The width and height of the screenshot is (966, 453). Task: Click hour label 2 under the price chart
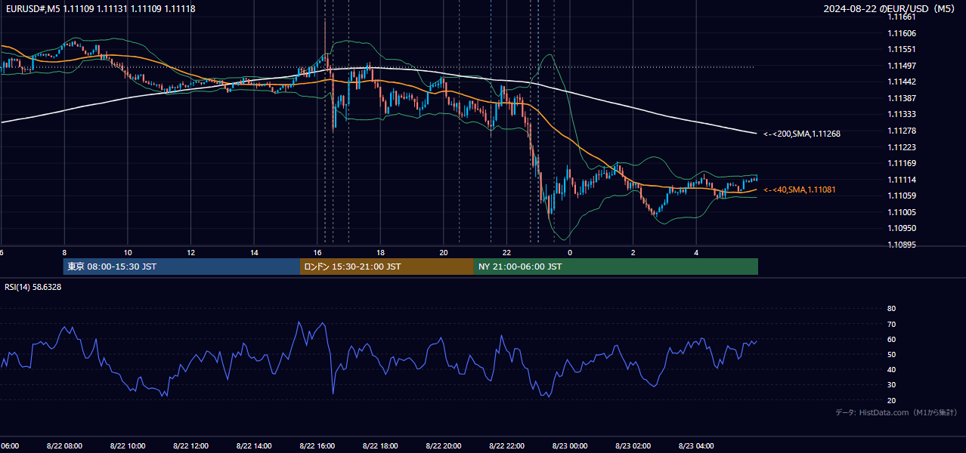coord(633,252)
